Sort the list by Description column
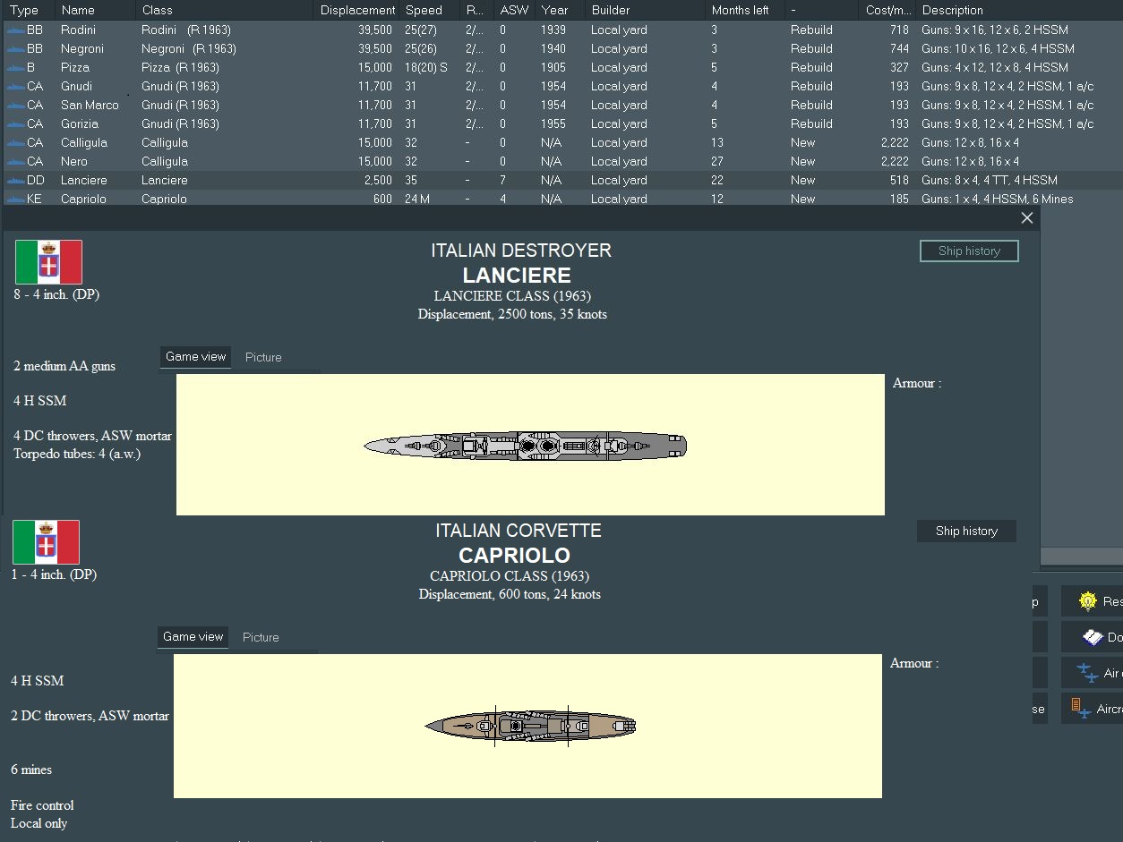Screen dimensions: 1123x842 [x=1019, y=10]
